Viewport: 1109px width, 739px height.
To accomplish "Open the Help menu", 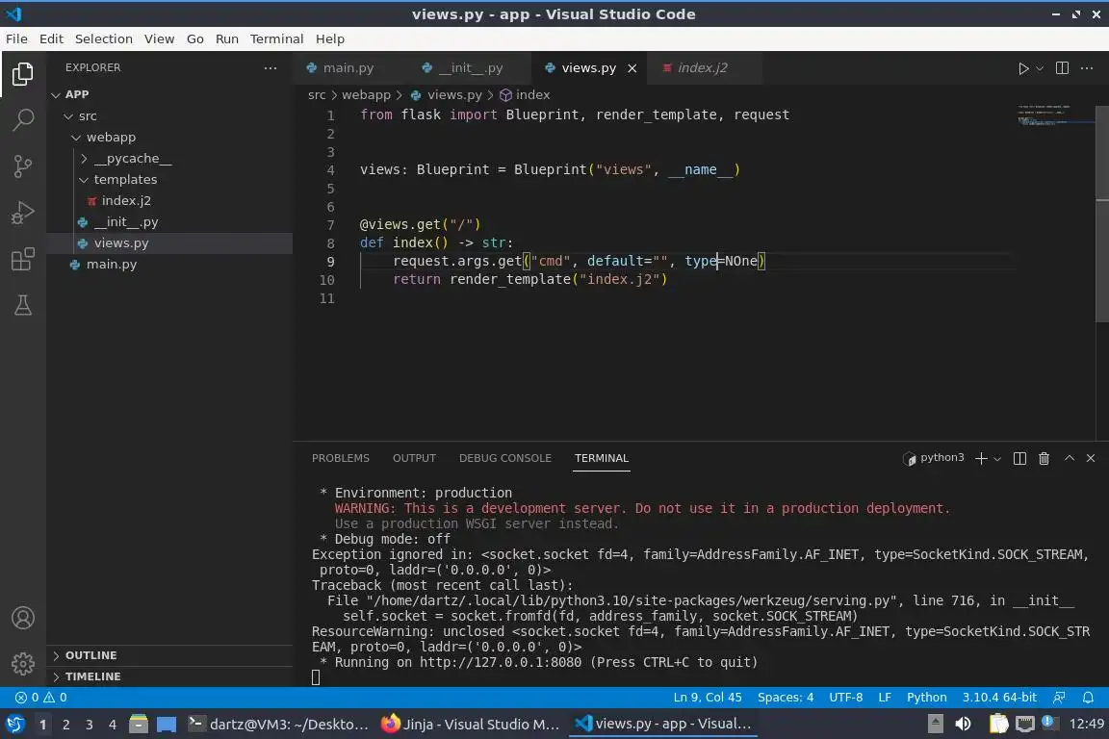I will click(x=329, y=38).
